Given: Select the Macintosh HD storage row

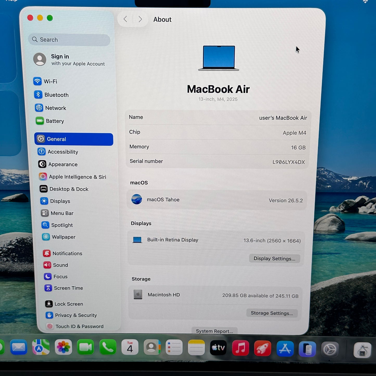Looking at the screenshot, I should 215,295.
